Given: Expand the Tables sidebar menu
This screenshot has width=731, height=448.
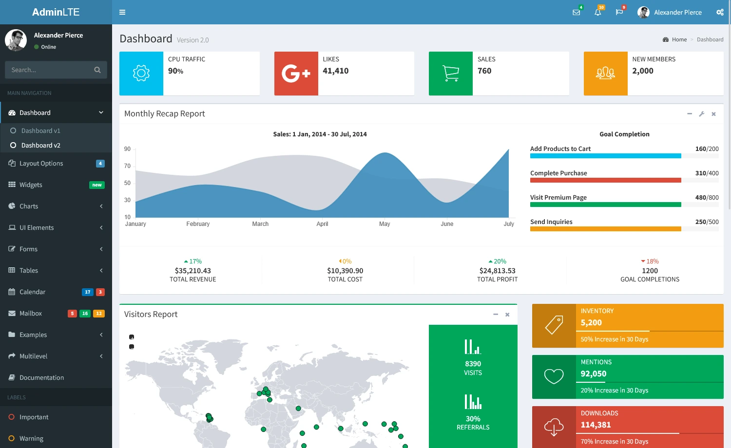Looking at the screenshot, I should point(29,270).
